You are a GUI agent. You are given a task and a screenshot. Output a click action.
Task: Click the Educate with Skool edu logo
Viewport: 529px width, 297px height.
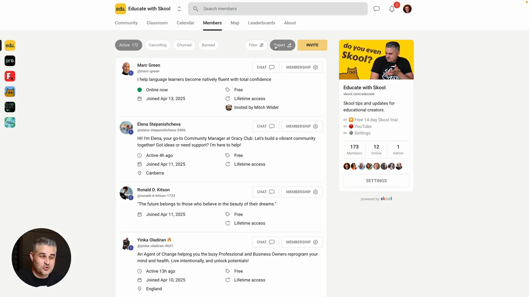[120, 9]
